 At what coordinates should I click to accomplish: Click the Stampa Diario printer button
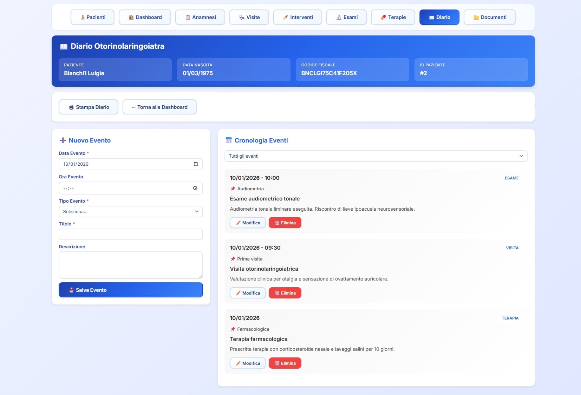[89, 107]
